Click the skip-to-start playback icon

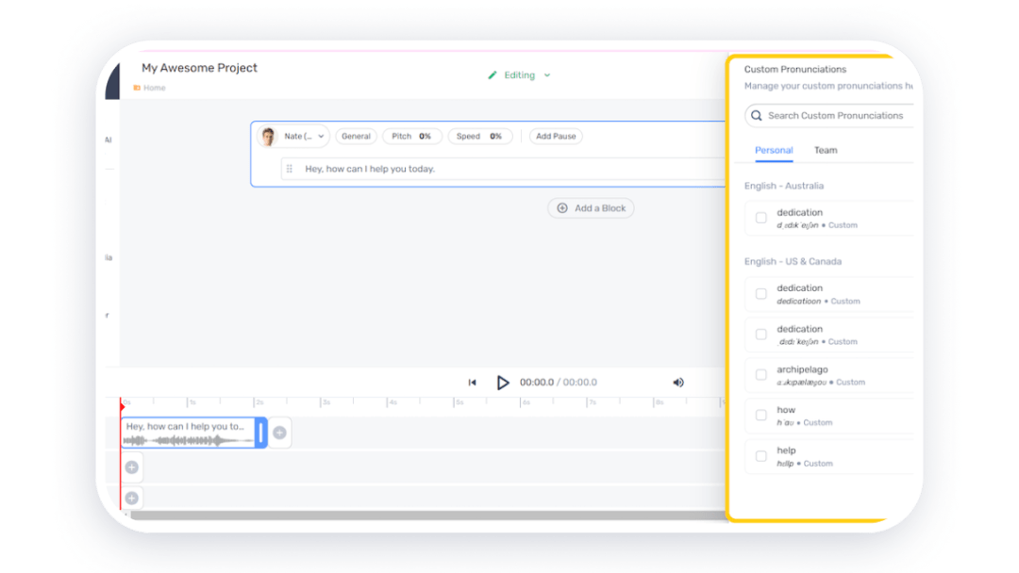pyautogui.click(x=472, y=382)
